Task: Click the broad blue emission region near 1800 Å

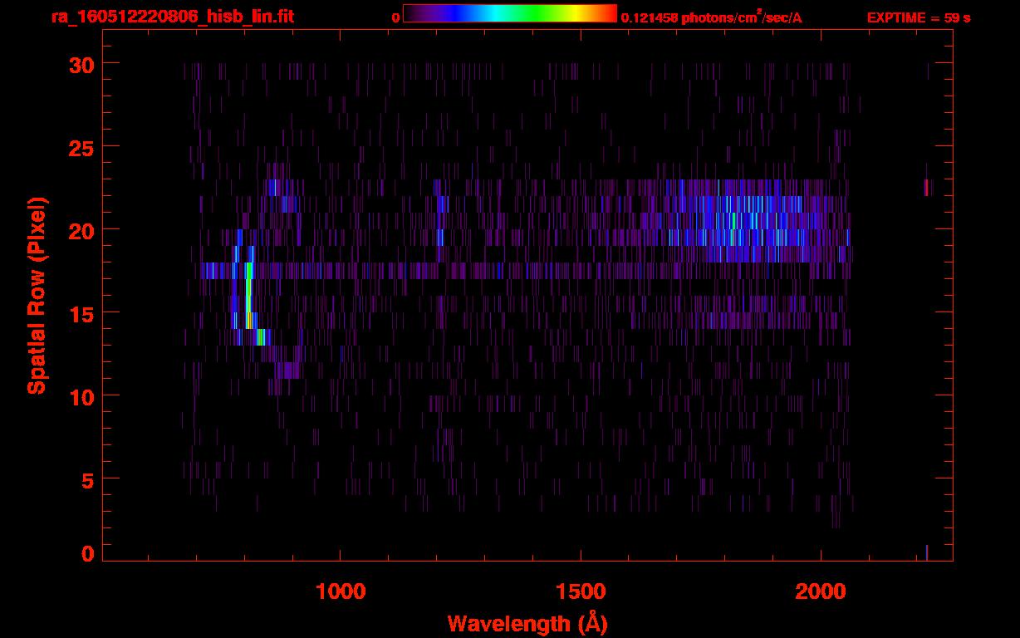Action: point(735,221)
